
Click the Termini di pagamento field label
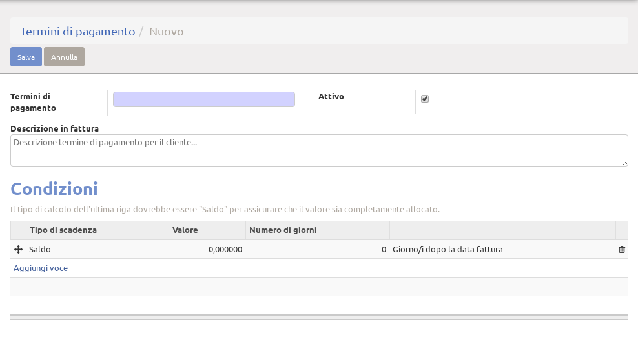33,102
